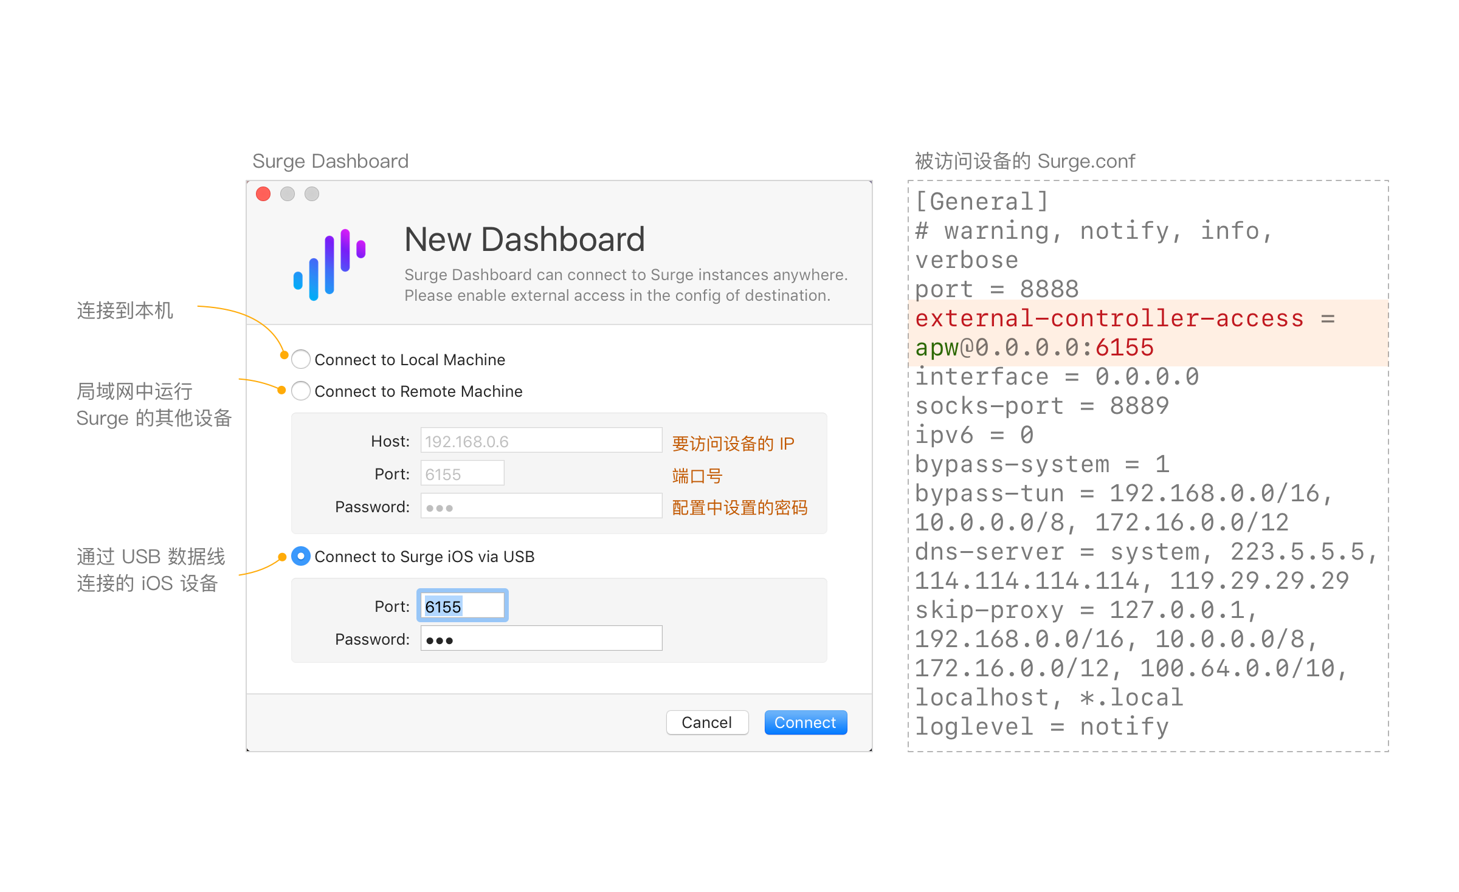1459x892 pixels.
Task: Click the Cancel button
Action: pyautogui.click(x=706, y=722)
